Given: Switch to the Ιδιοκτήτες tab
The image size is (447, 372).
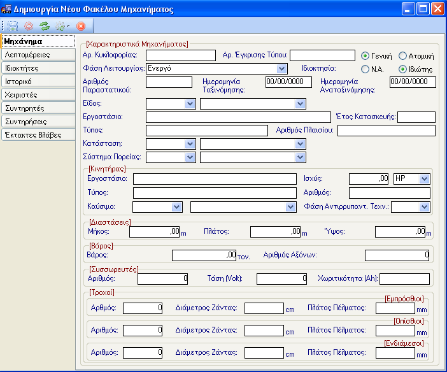Looking at the screenshot, I should (x=38, y=68).
